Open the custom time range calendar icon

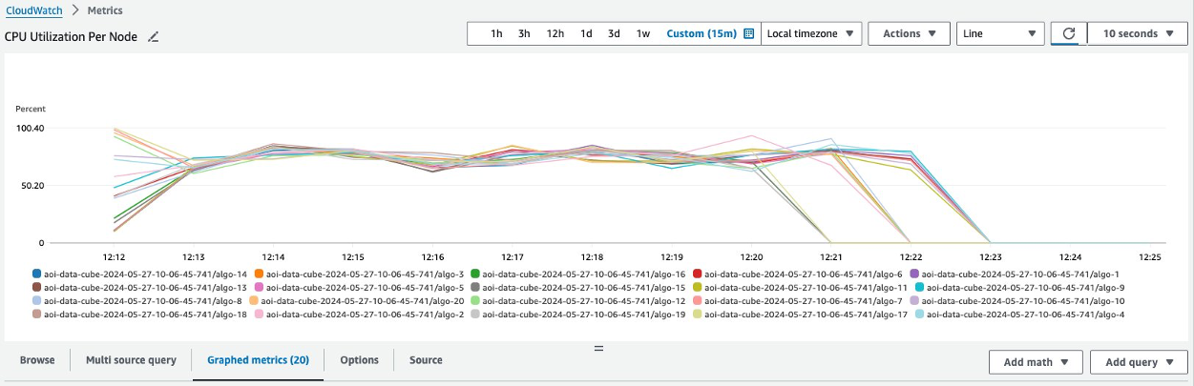tap(749, 33)
